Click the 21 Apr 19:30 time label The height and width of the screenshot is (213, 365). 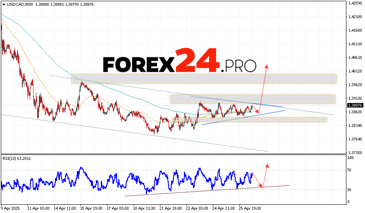(x=171, y=208)
